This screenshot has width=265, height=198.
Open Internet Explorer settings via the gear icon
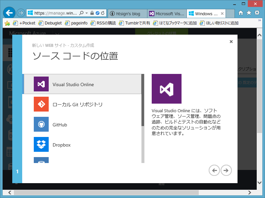(257, 13)
